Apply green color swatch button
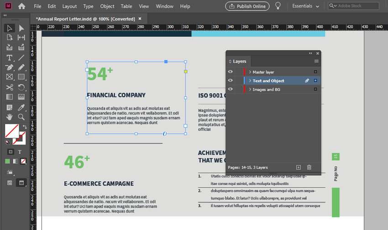This screenshot has width=388, height=230. pos(7,161)
